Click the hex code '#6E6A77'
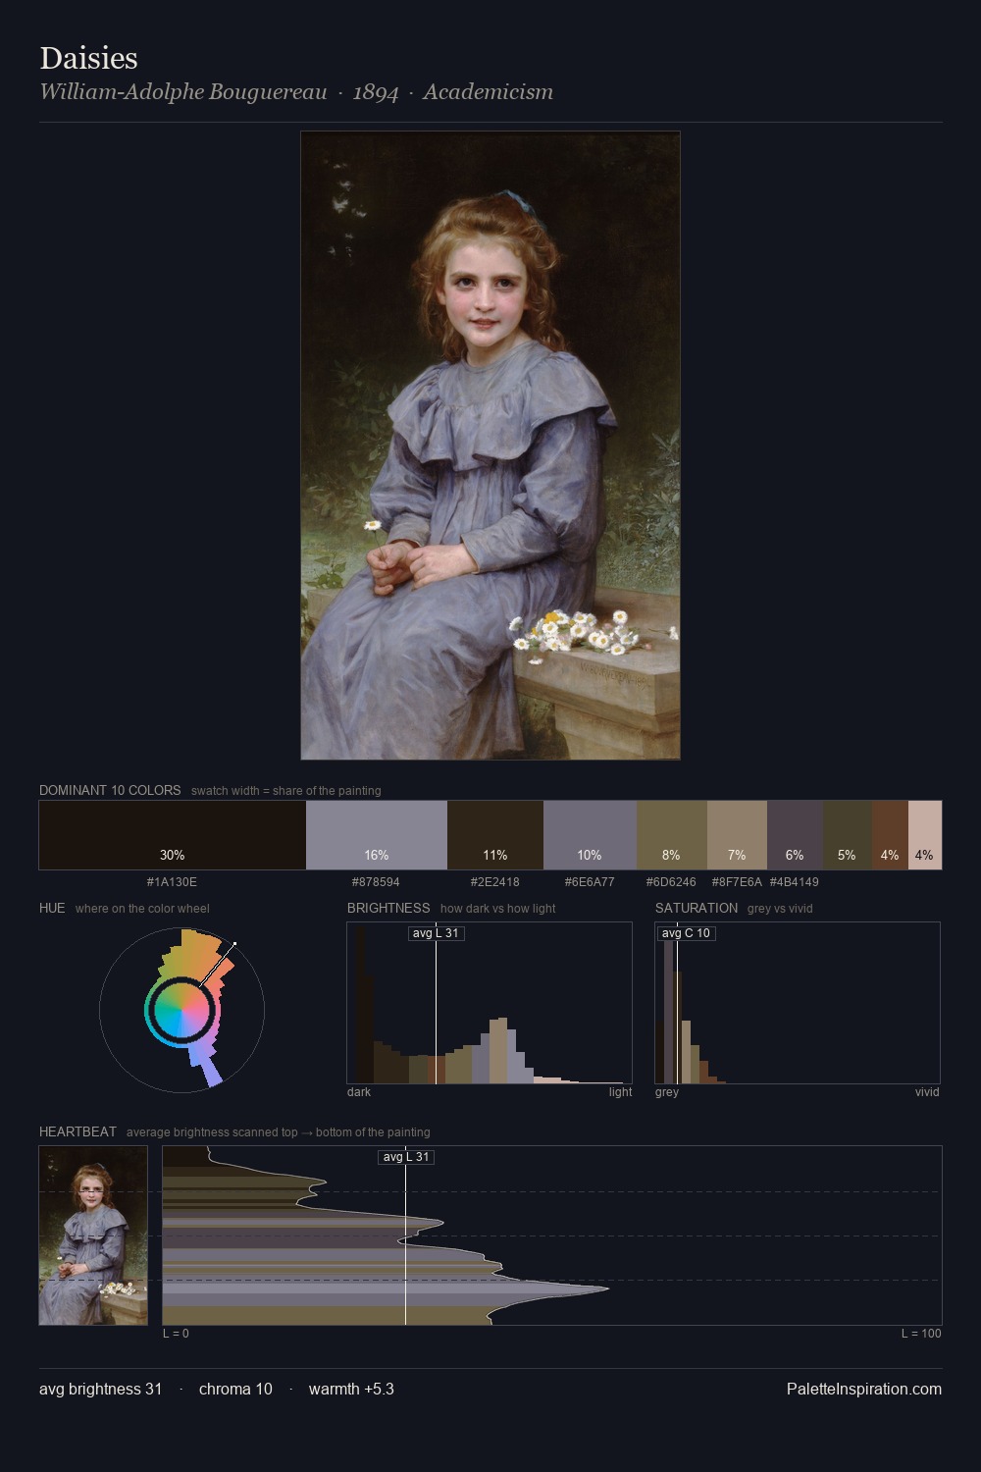This screenshot has height=1472, width=981. [x=590, y=882]
